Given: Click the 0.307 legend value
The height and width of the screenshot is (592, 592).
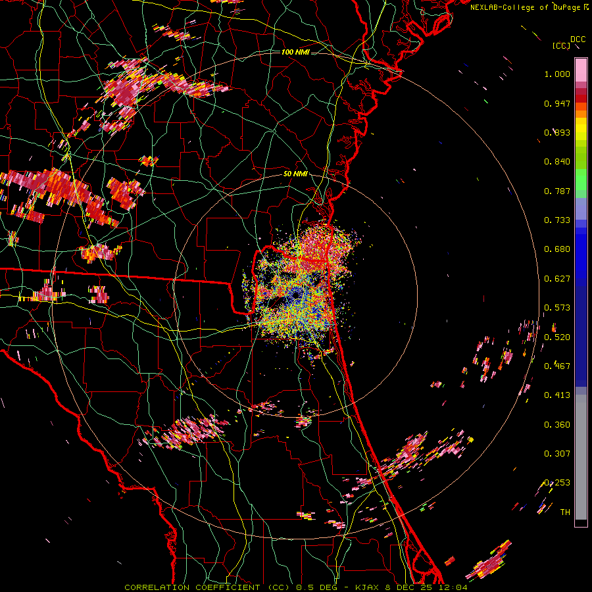Looking at the screenshot, I should point(557,454).
